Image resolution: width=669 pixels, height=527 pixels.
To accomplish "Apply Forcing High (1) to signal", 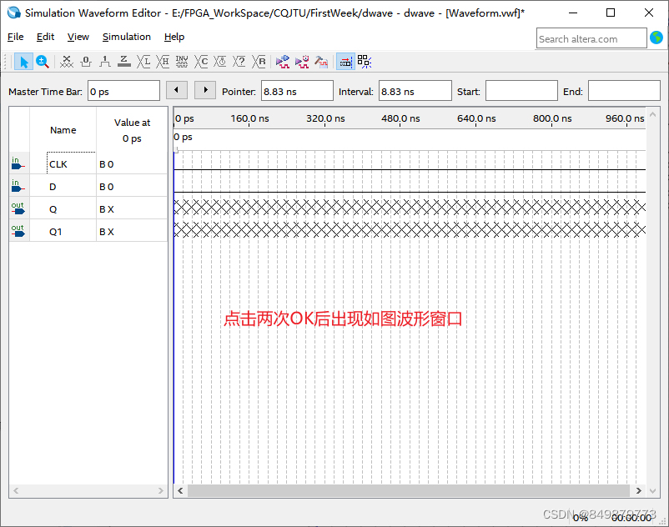I will tap(104, 63).
